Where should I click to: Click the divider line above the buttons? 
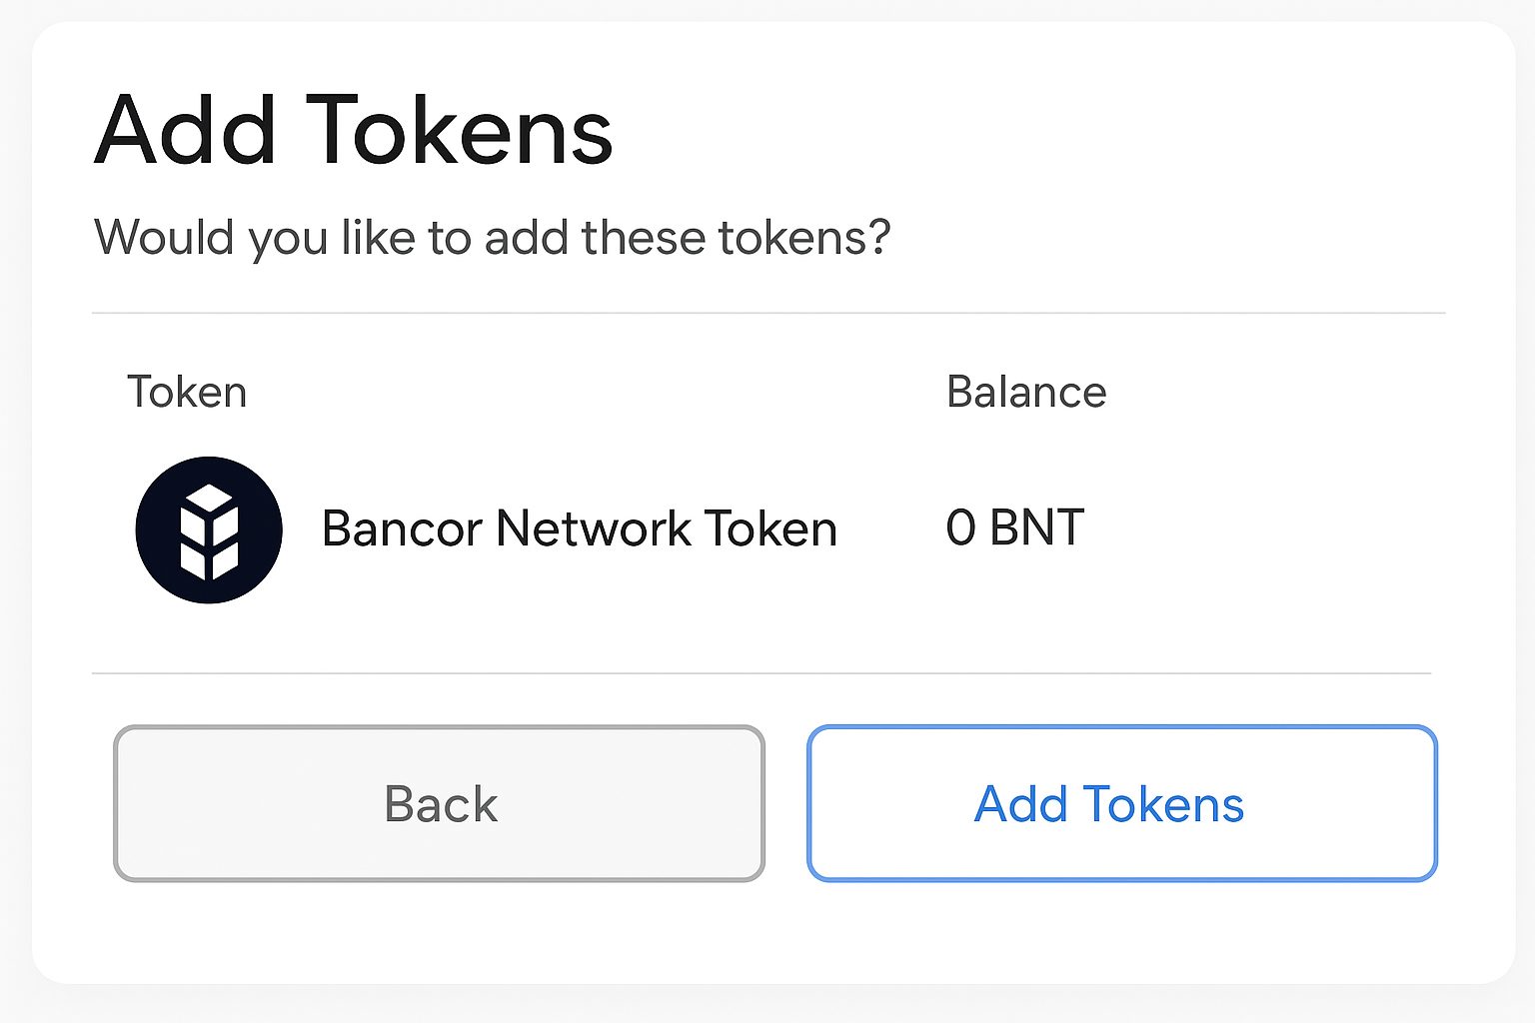click(762, 673)
